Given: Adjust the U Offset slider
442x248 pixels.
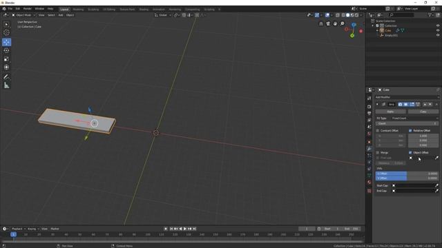Looking at the screenshot, I should point(407,174).
